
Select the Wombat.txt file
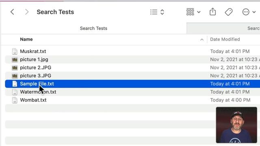coord(33,100)
